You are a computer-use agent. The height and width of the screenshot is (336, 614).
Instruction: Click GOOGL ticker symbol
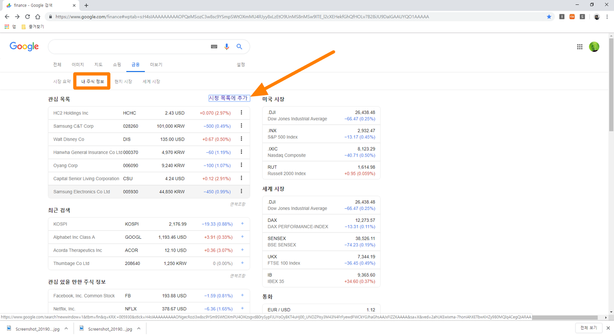pyautogui.click(x=133, y=237)
